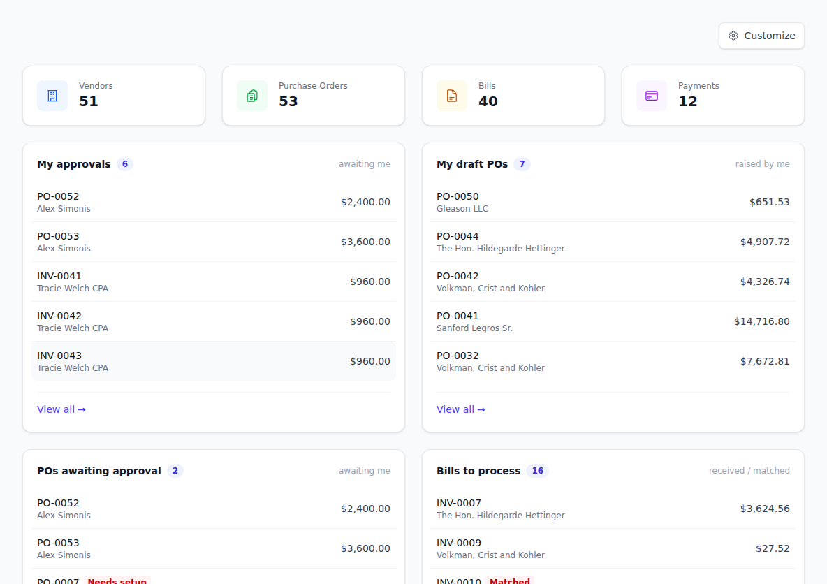Open INV-0041 Tracie Welch CPA row
This screenshot has width=827, height=584.
tap(214, 282)
